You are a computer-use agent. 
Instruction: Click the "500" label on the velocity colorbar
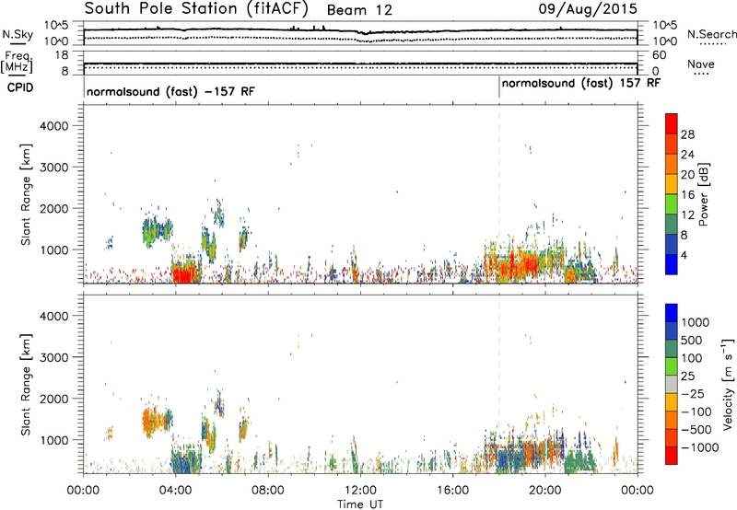[x=692, y=340]
